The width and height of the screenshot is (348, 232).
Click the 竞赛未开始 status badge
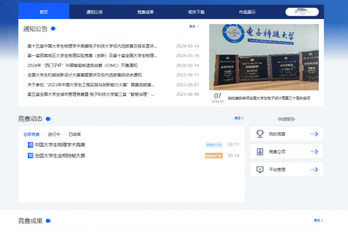click(x=213, y=145)
